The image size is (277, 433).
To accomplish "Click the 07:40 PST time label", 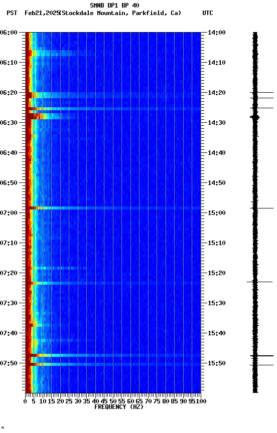I will pyautogui.click(x=9, y=333).
